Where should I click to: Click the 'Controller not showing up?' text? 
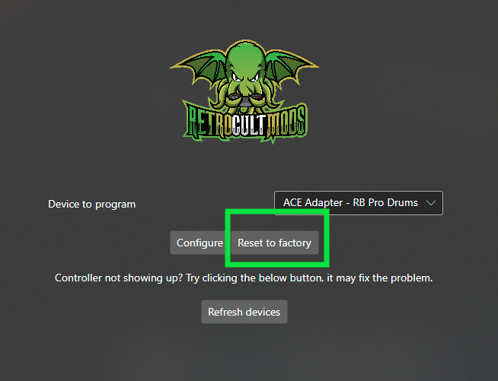tap(119, 278)
